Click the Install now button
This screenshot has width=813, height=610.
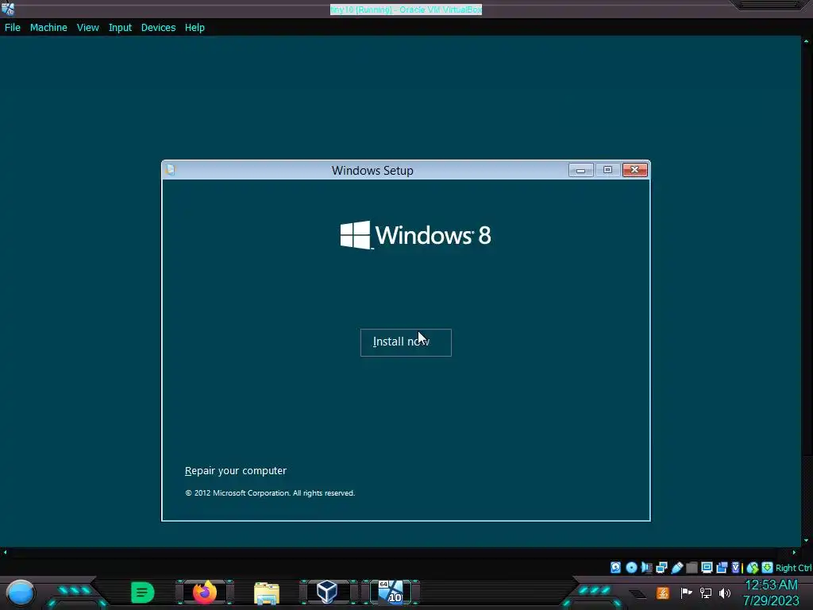[406, 342]
